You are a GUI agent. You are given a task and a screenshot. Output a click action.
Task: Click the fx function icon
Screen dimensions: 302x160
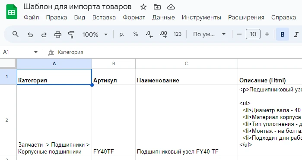[x=51, y=52]
